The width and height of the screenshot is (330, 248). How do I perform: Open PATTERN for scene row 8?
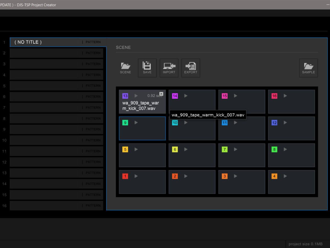click(x=93, y=118)
